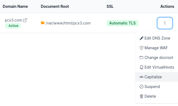Choose the Capitalize menu item

[x=157, y=77]
